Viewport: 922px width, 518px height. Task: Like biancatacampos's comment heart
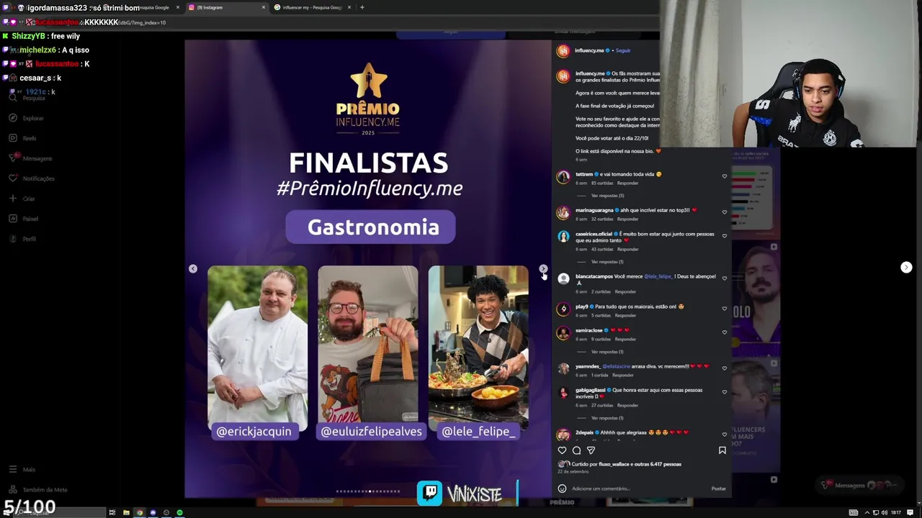(725, 278)
